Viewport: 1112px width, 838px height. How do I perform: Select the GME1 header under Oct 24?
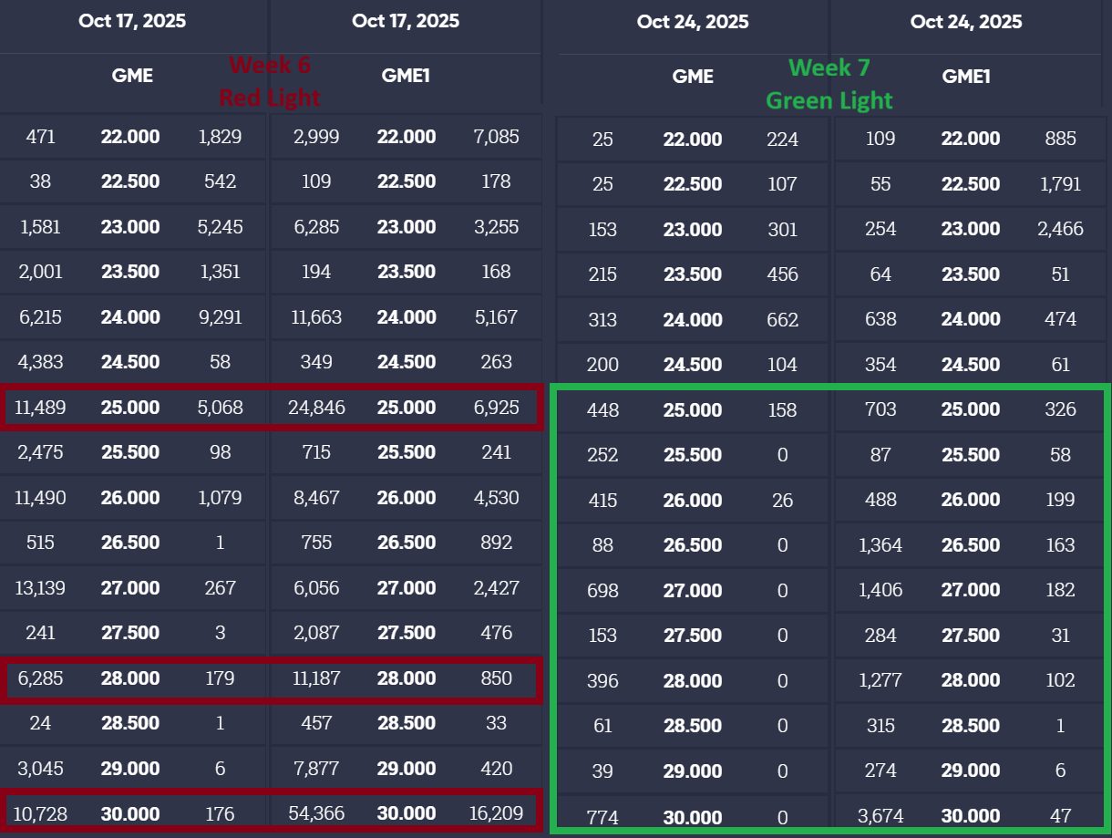(966, 77)
